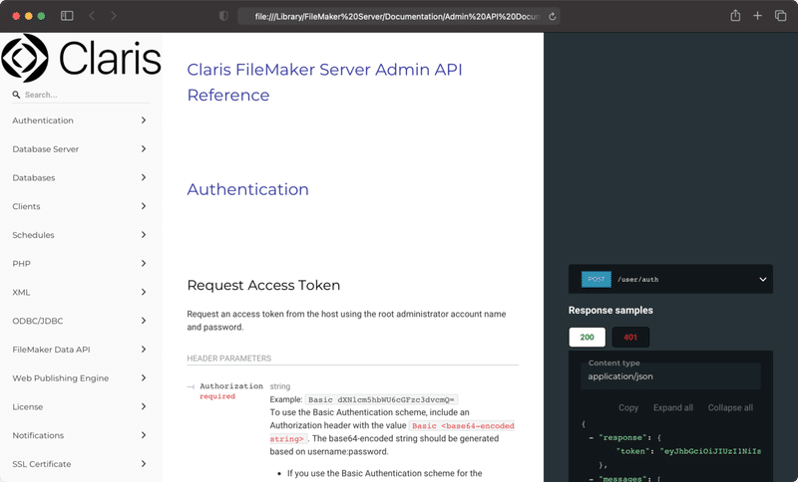The height and width of the screenshot is (482, 798).
Task: Click the Authorization parameter tree marker
Action: click(191, 387)
